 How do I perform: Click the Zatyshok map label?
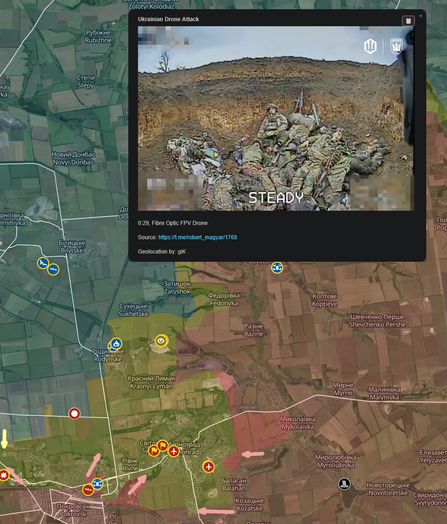pyautogui.click(x=177, y=288)
